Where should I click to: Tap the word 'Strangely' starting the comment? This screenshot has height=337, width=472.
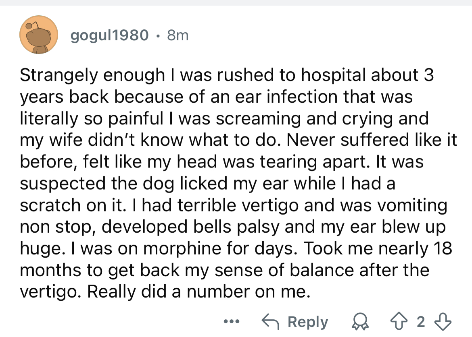(x=59, y=75)
